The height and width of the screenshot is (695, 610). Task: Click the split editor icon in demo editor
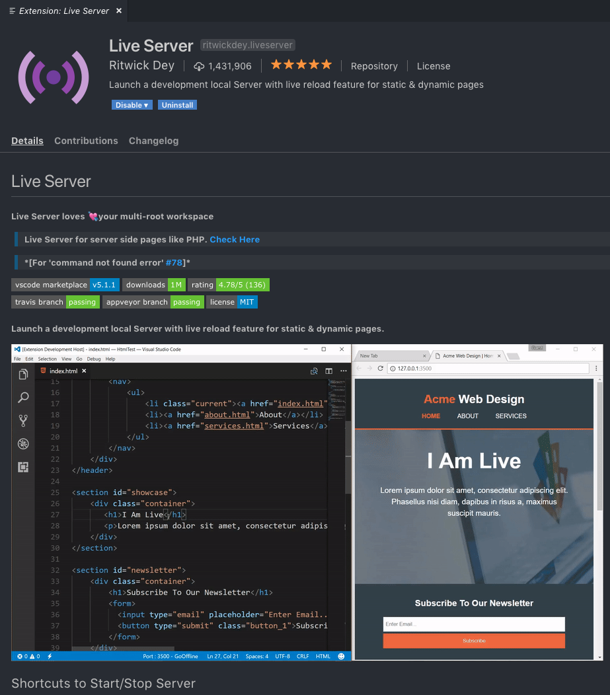tap(328, 371)
